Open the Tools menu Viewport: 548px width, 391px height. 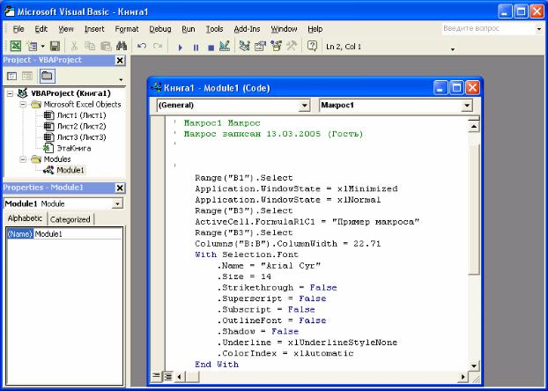[214, 29]
